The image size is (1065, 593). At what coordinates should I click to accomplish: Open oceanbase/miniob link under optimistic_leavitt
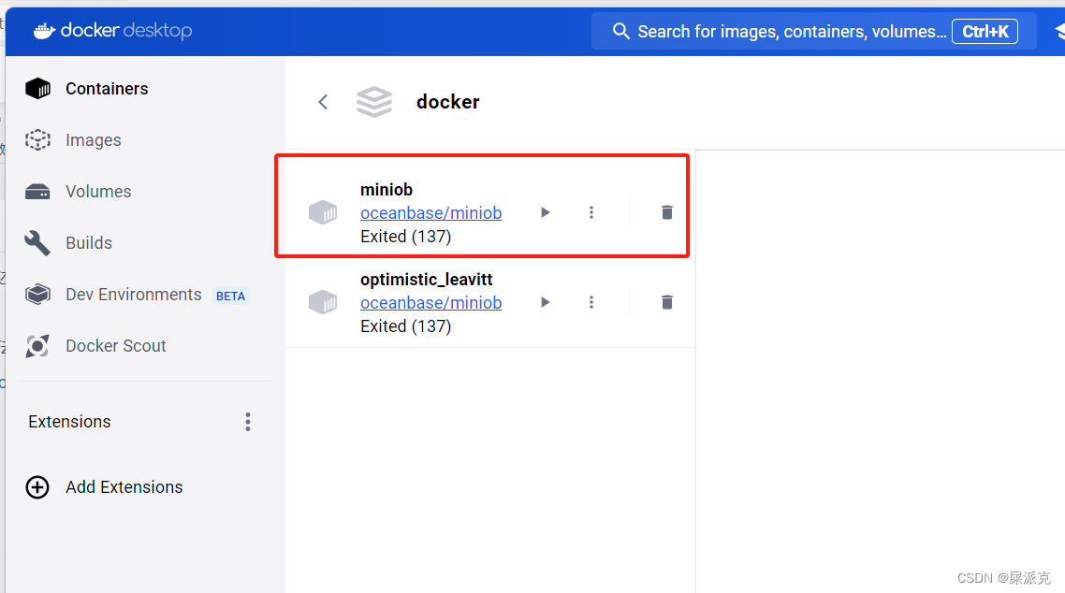point(431,303)
